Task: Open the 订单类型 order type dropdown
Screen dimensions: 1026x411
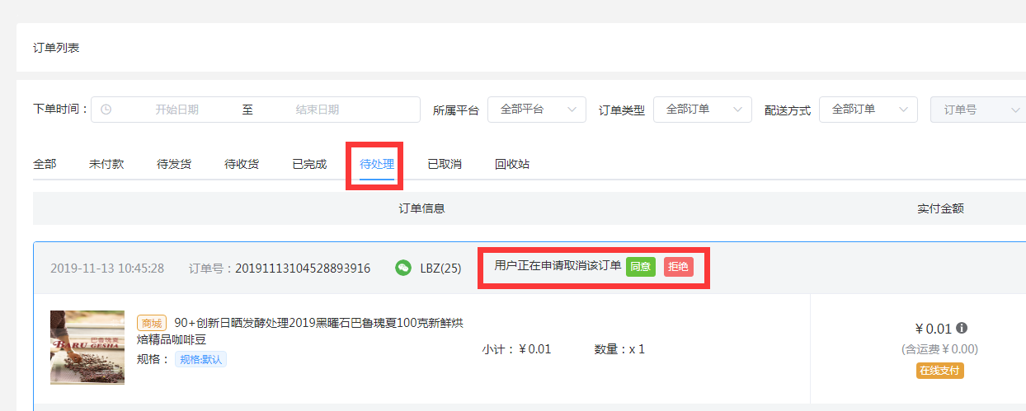Action: pos(703,110)
